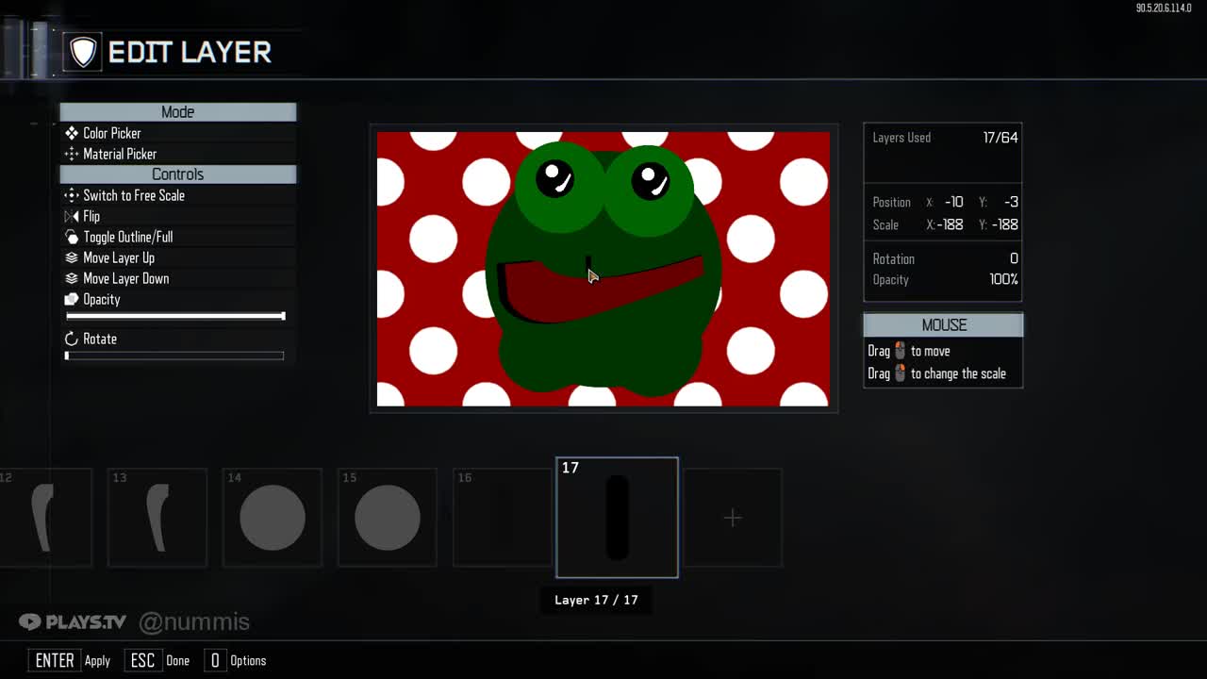Open Color Picker mode

coord(178,133)
